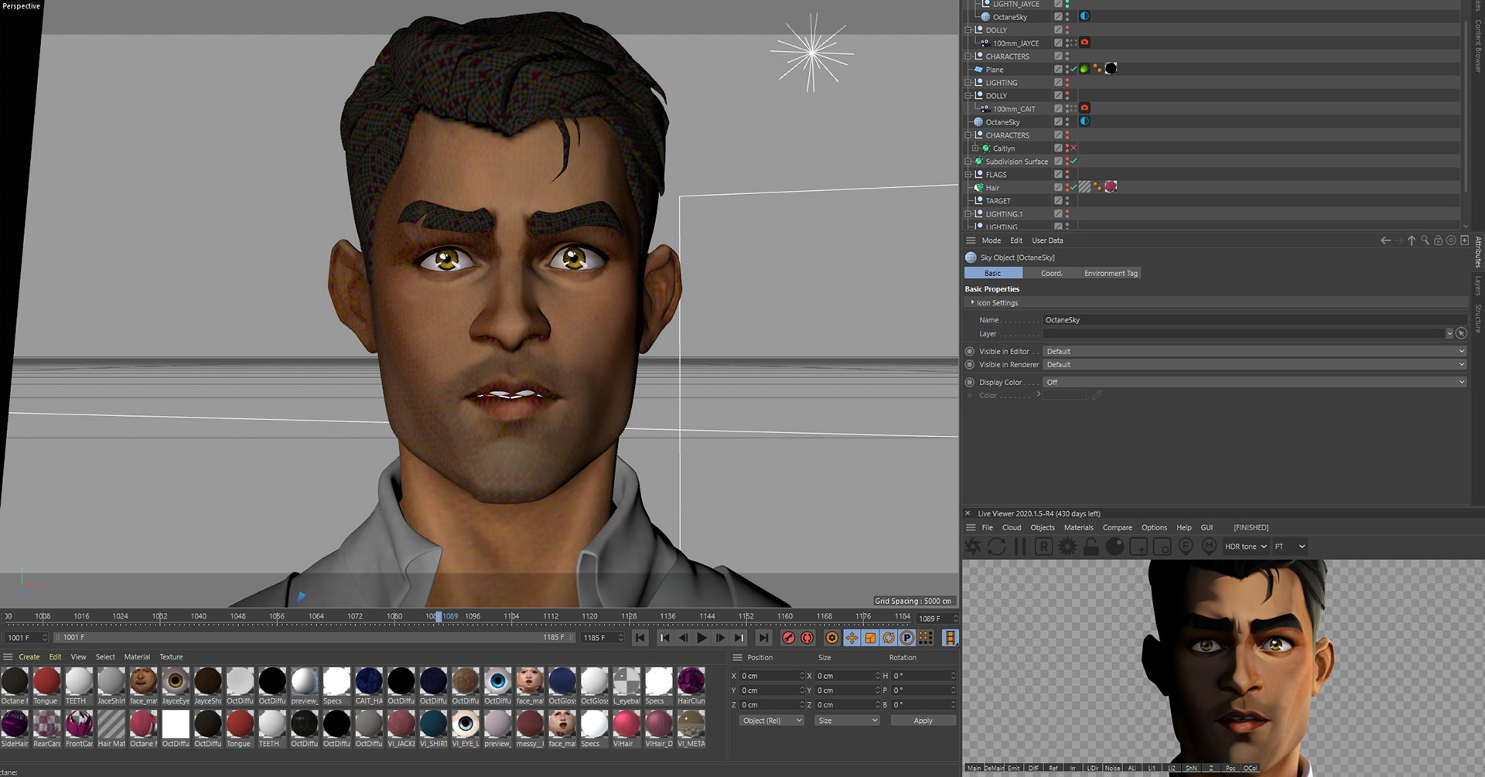Image resolution: width=1485 pixels, height=777 pixels.
Task: Click the Attribute Manager back arrow
Action: (1385, 240)
